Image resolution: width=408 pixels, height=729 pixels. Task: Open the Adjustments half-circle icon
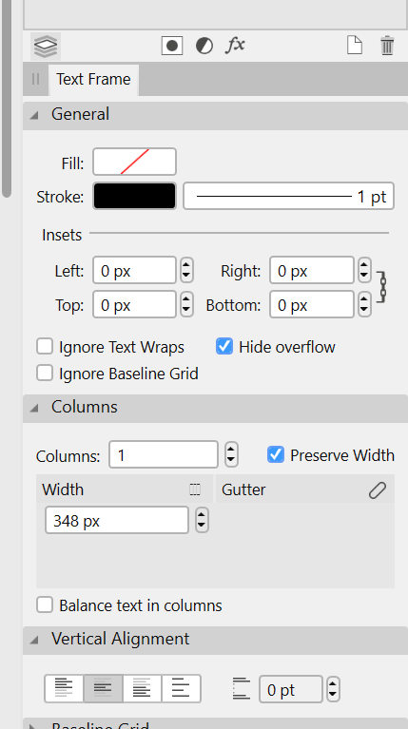tap(204, 46)
